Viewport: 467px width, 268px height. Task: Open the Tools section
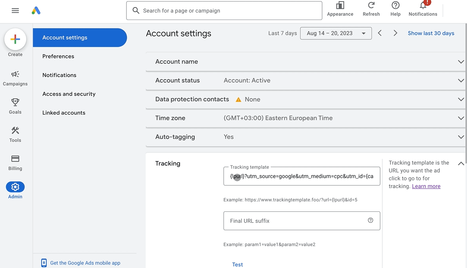[x=15, y=134]
